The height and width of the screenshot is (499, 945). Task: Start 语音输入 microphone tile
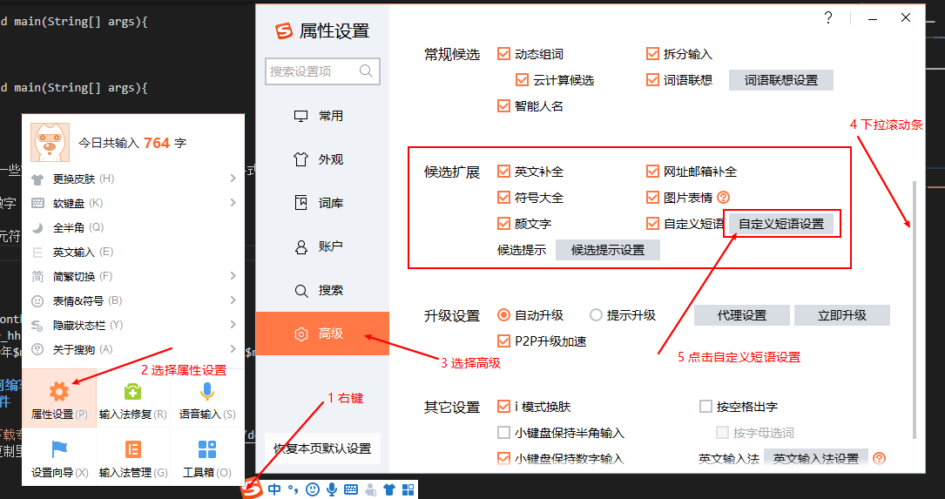point(207,398)
